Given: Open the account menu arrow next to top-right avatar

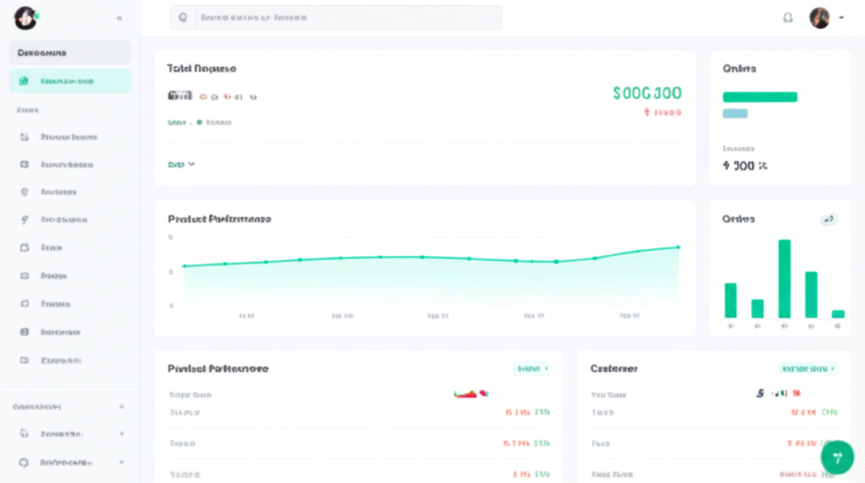Looking at the screenshot, I should (841, 18).
